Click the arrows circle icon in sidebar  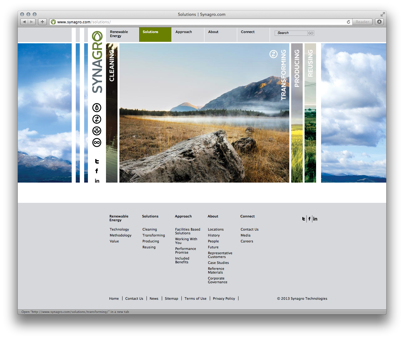coord(97,119)
